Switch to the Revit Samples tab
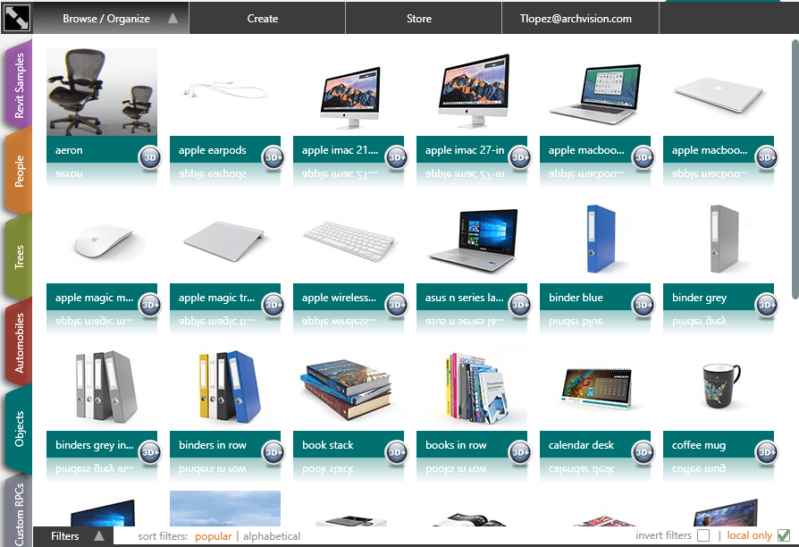 click(x=19, y=85)
